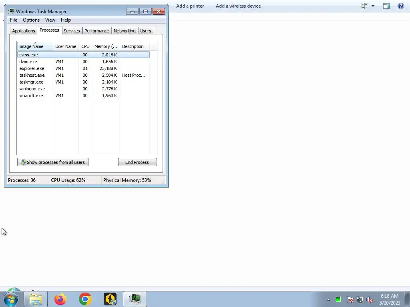Select the taskhost.exe process
The width and height of the screenshot is (410, 307).
coord(83,75)
